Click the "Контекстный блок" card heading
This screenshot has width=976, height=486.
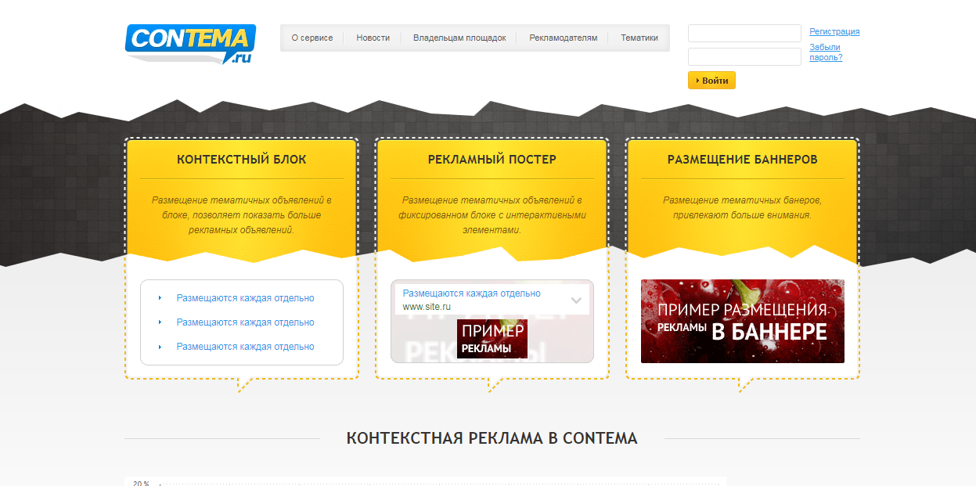tap(241, 160)
